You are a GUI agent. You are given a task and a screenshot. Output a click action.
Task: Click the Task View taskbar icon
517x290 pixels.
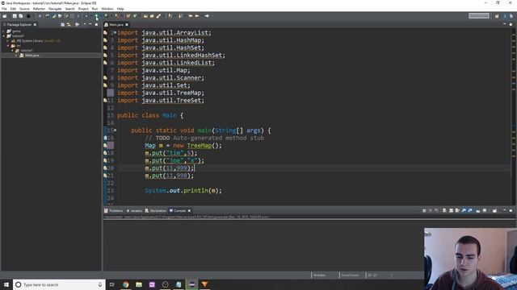[111, 284]
